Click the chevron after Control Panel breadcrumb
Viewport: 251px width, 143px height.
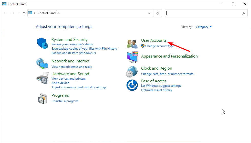pos(59,13)
